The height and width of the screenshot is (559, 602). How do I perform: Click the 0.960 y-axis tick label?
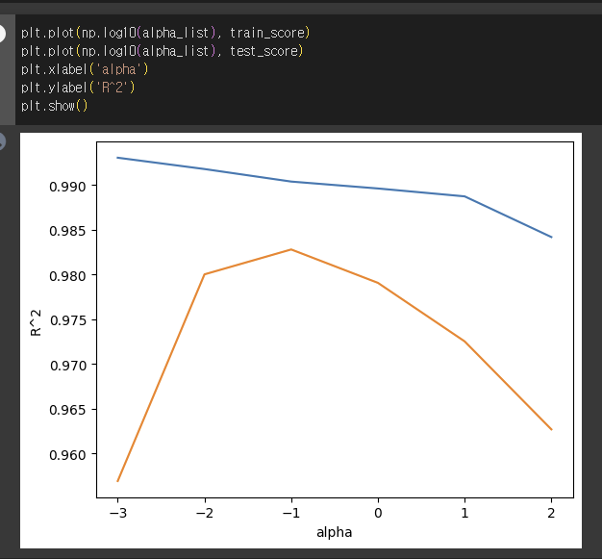tap(67, 455)
